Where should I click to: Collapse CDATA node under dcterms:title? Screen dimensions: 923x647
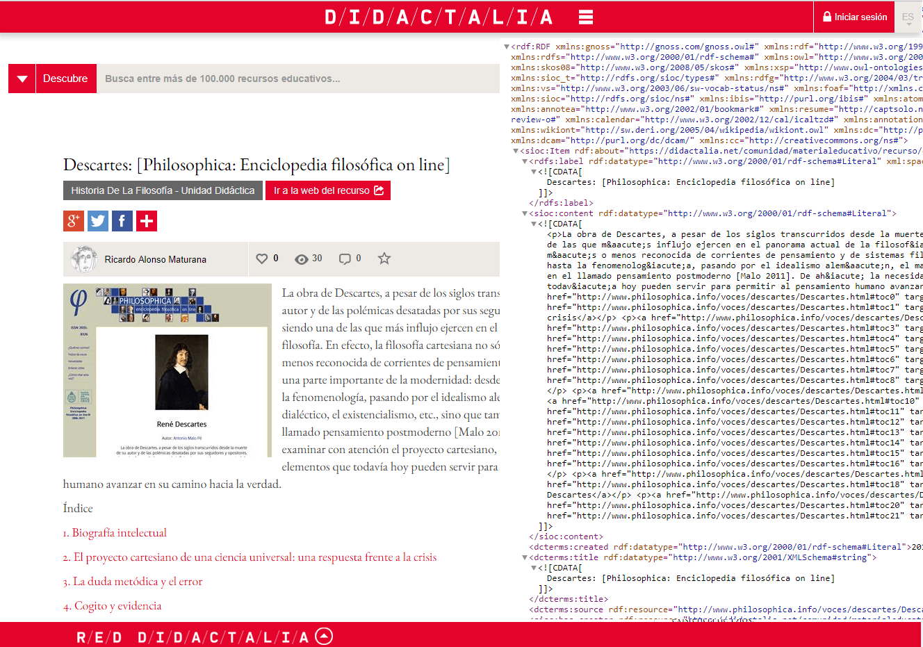pos(534,568)
